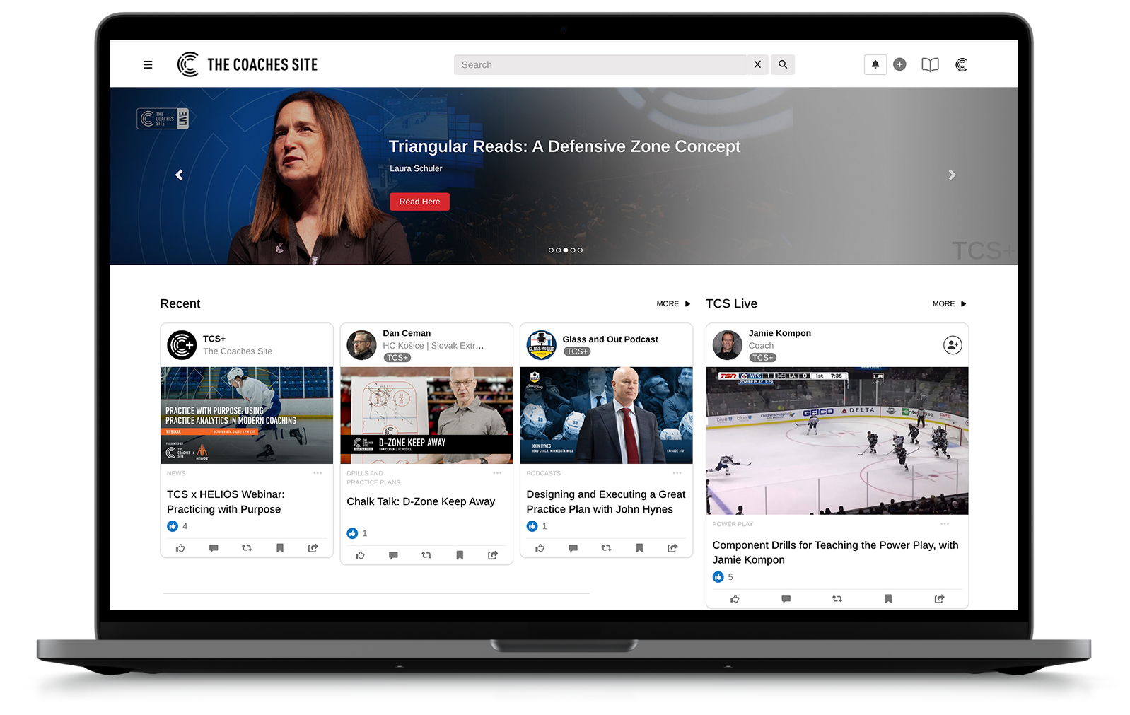Share Chalk Talk D-Zone post
The height and width of the screenshot is (715, 1130).
493,555
